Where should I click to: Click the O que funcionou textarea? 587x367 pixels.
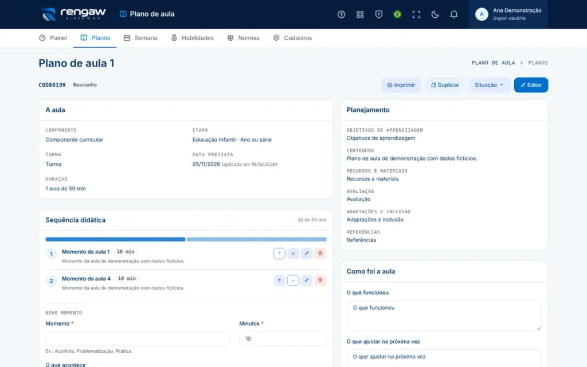pos(444,315)
